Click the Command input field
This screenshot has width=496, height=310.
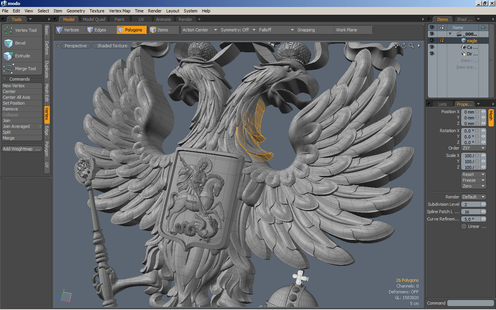[470, 303]
